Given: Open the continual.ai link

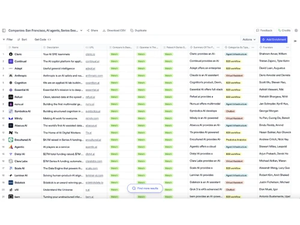Looking at the screenshot, I should [92, 61].
